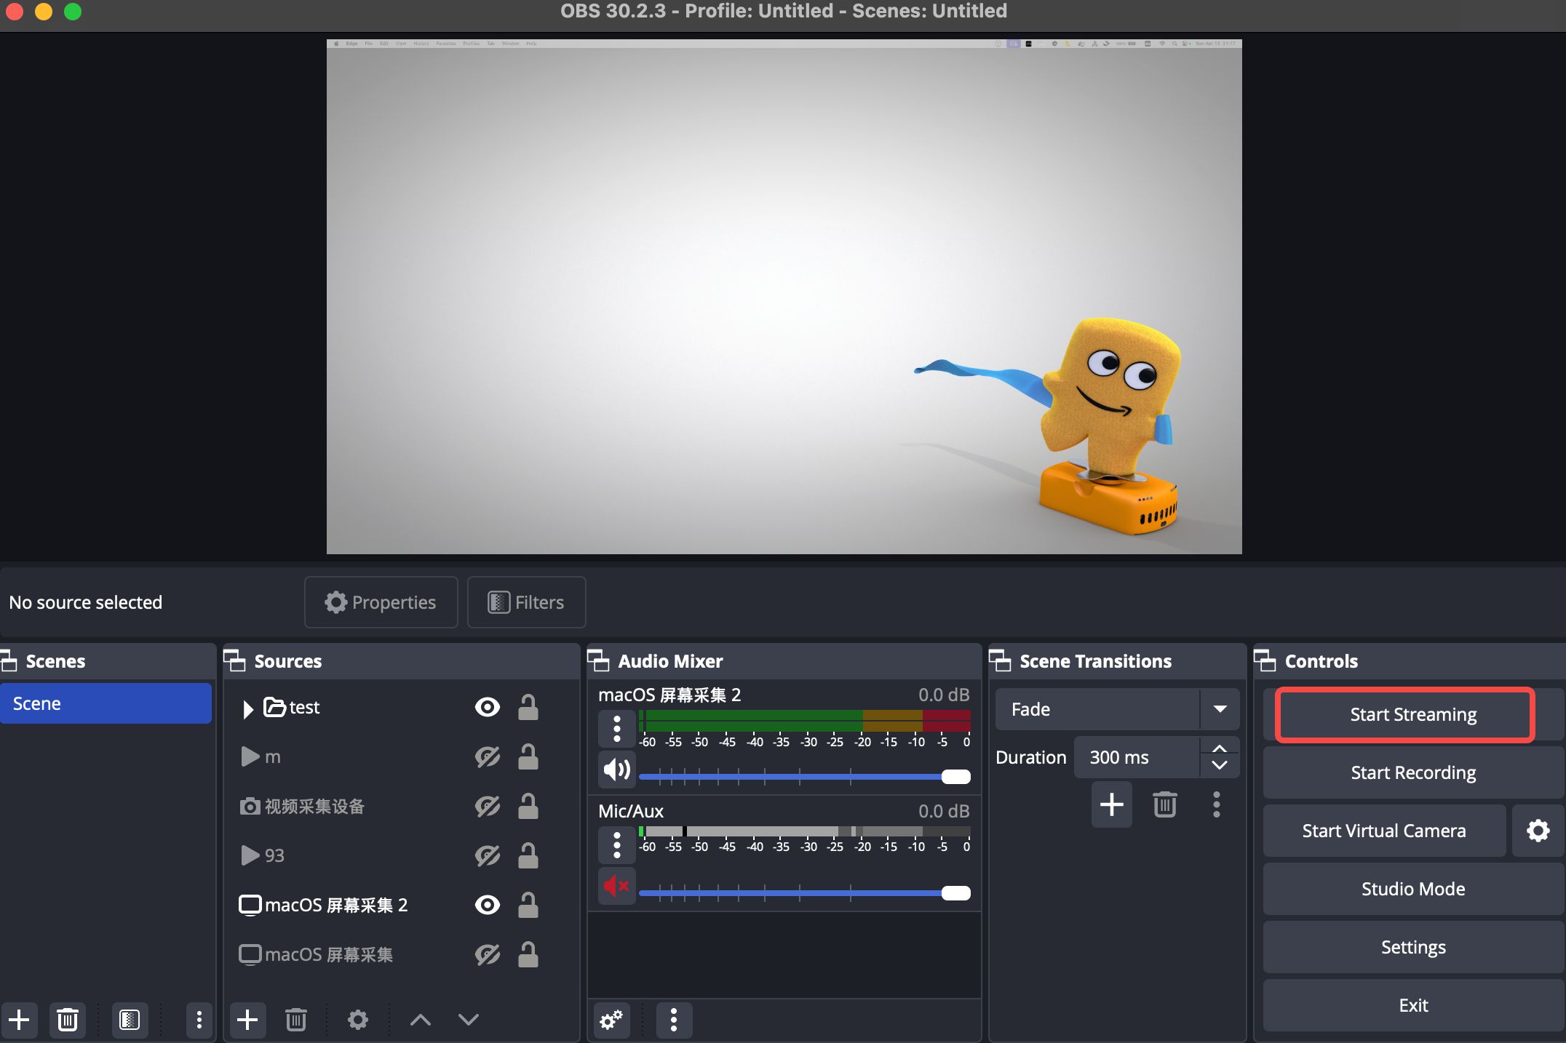Open source properties gear in Sources toolbar
Screen dimensions: 1566x1043
click(357, 1020)
